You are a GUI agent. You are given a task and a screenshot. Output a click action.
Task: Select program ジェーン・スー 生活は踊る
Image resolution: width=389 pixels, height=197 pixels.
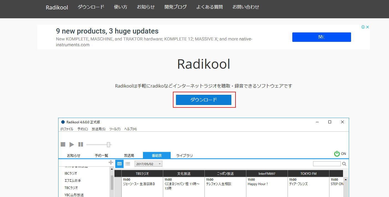coord(139,184)
